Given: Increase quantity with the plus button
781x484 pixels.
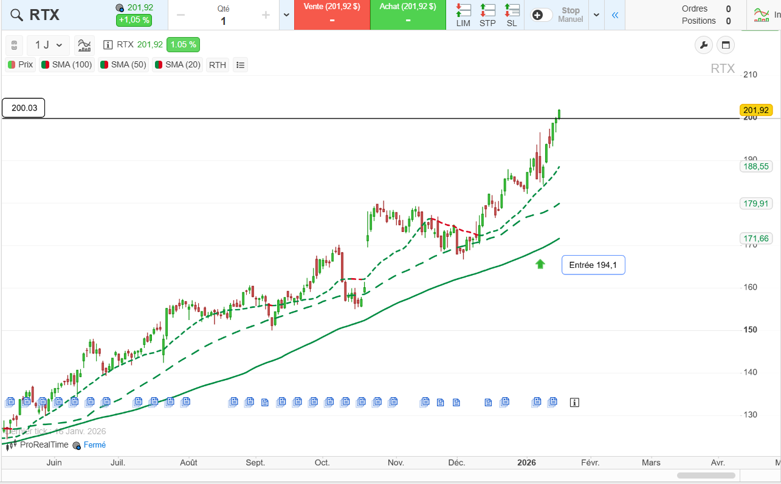Looking at the screenshot, I should tap(266, 15).
